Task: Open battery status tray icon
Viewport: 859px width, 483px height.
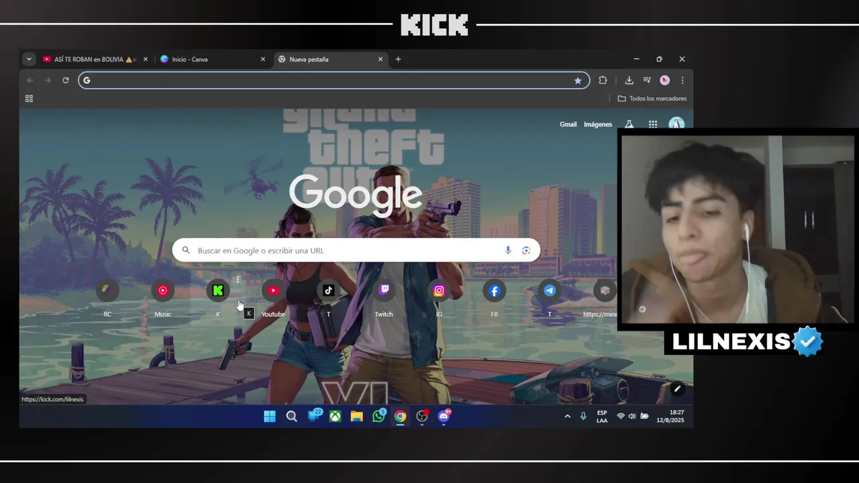Action: coord(644,417)
